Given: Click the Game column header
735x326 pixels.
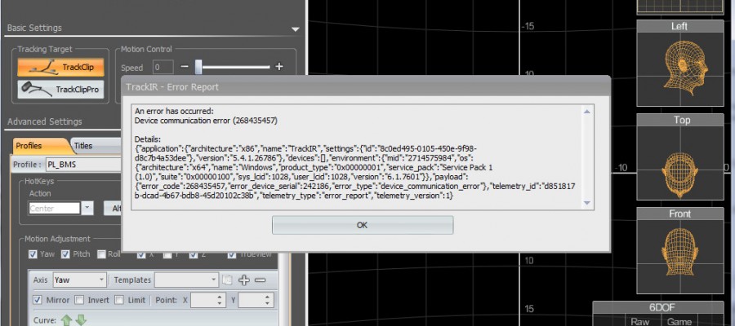Looking at the screenshot, I should coord(679,322).
